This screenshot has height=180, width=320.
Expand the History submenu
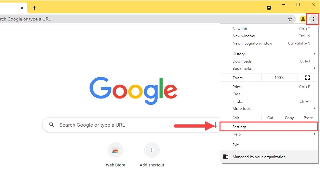(x=269, y=54)
